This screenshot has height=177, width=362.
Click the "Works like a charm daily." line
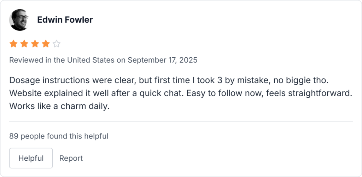59,106
